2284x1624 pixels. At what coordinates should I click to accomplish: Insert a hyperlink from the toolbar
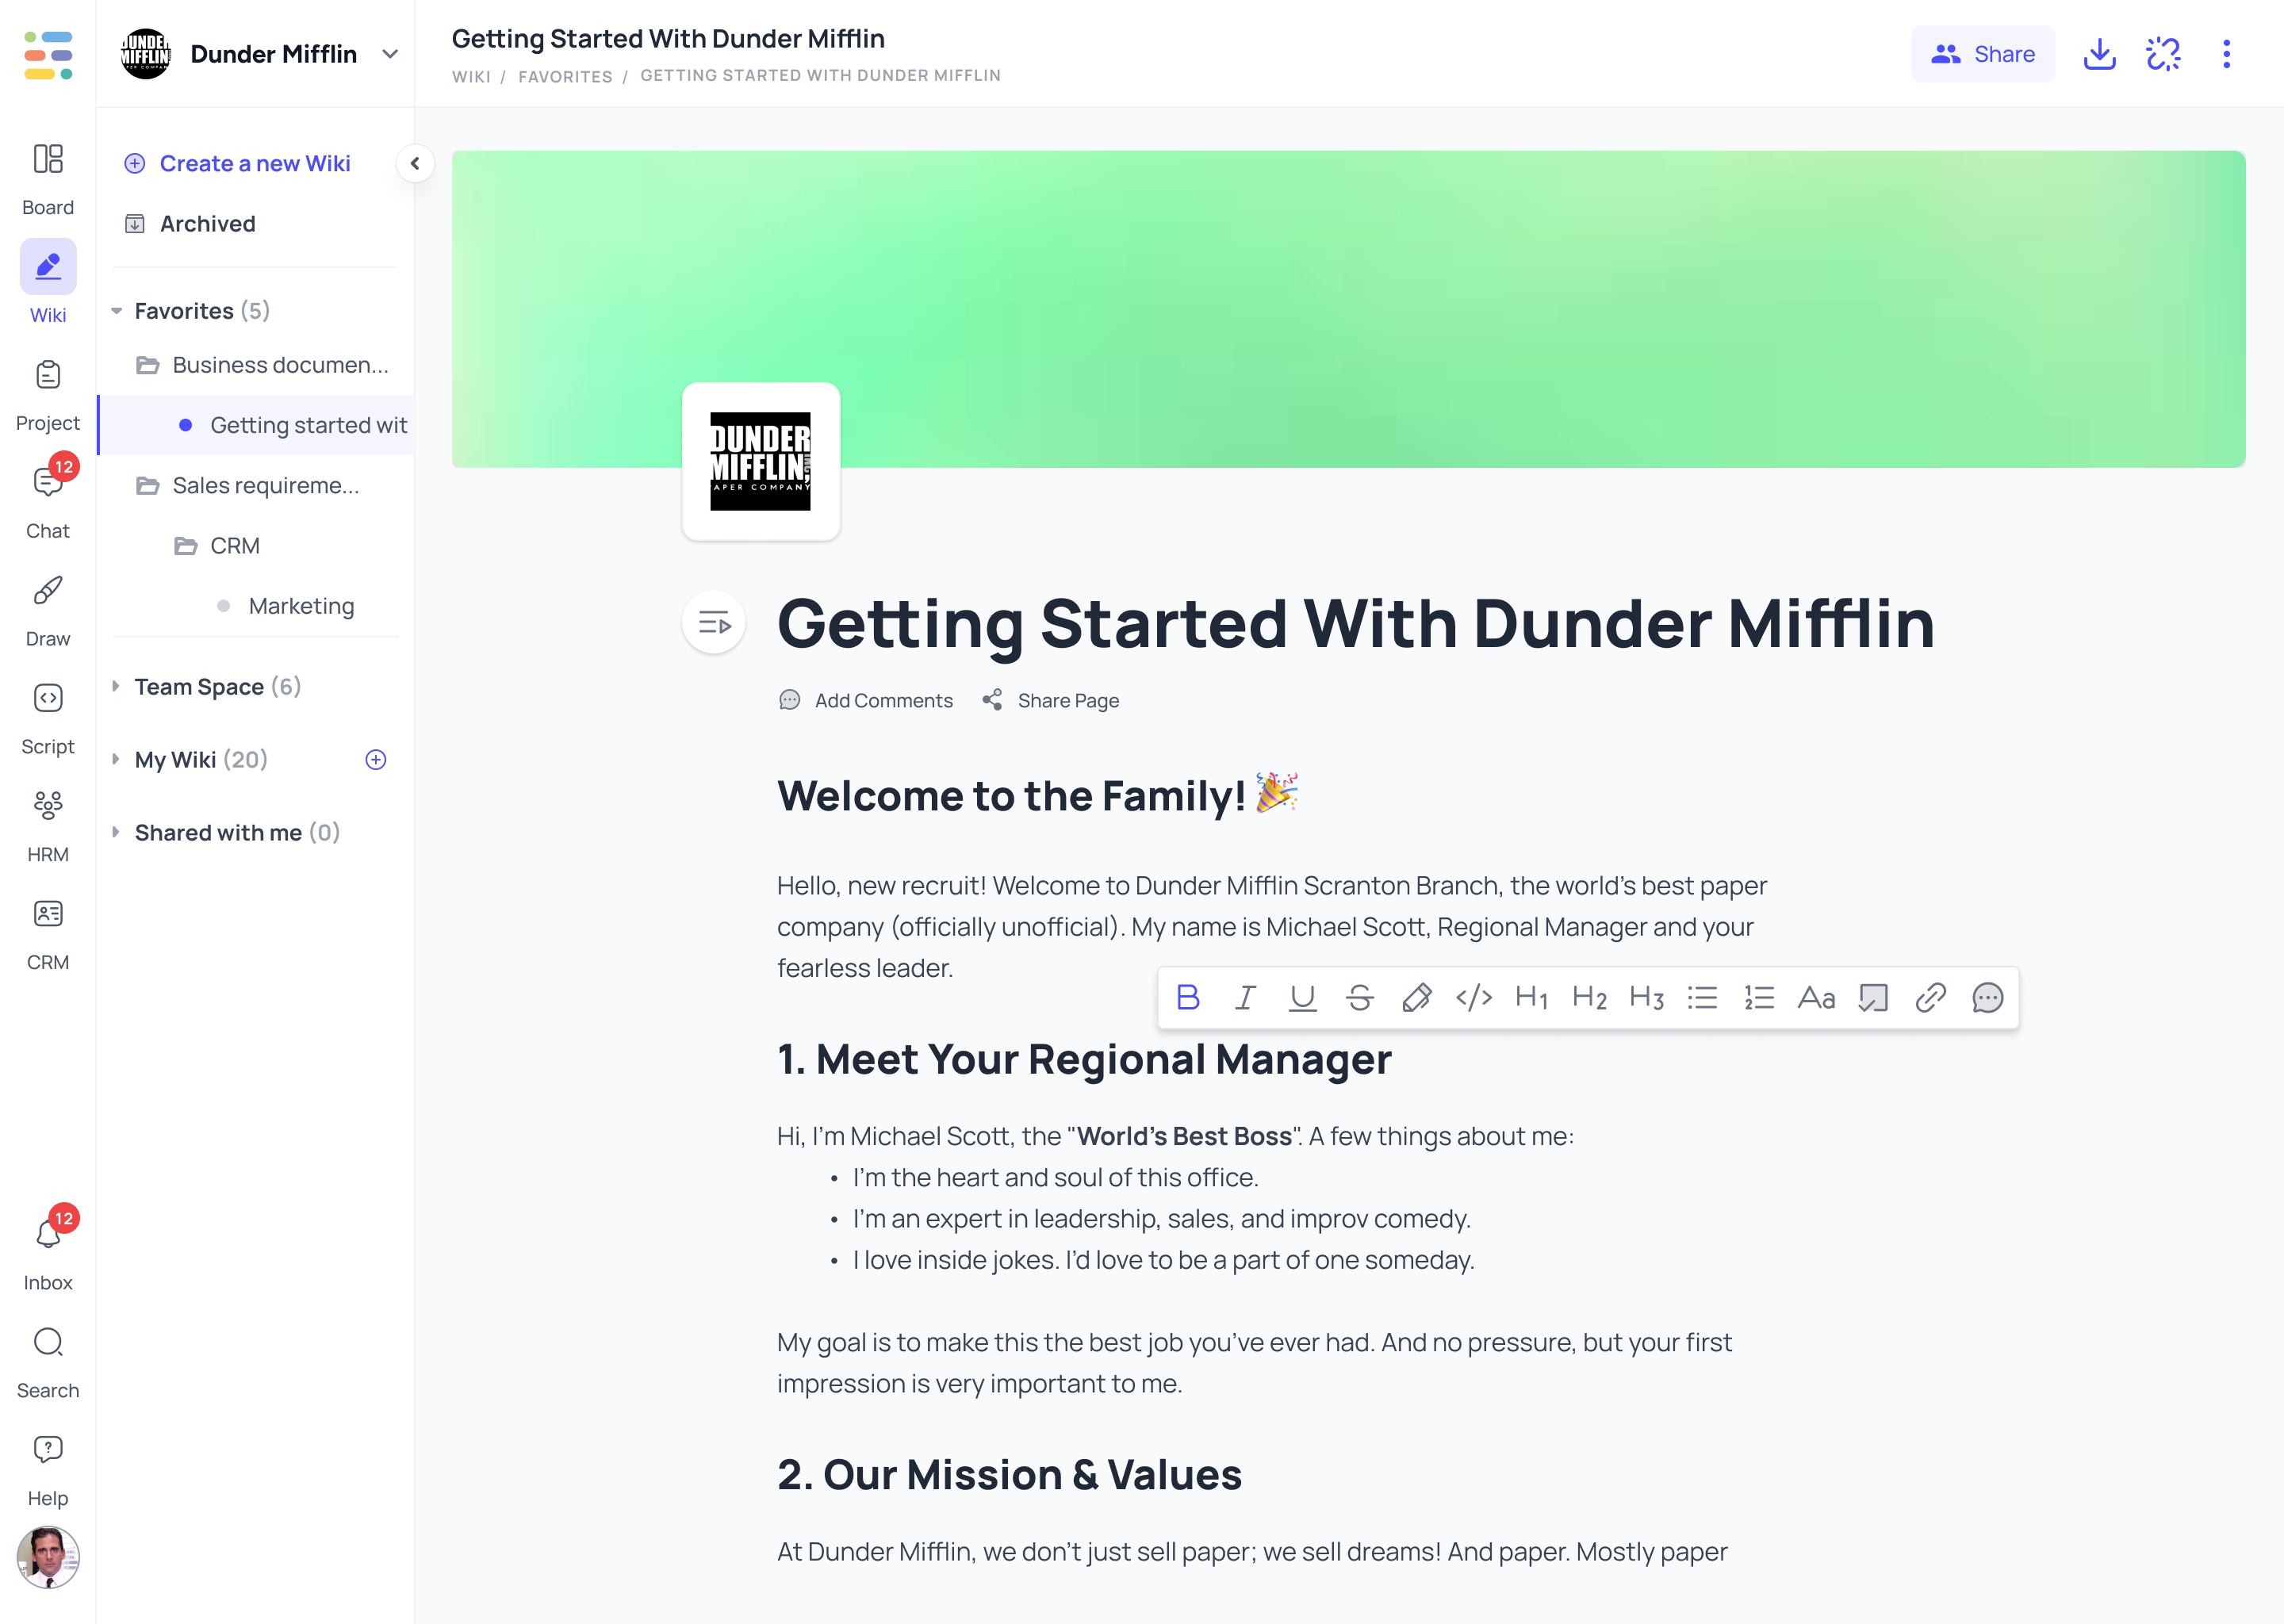[x=1930, y=997]
